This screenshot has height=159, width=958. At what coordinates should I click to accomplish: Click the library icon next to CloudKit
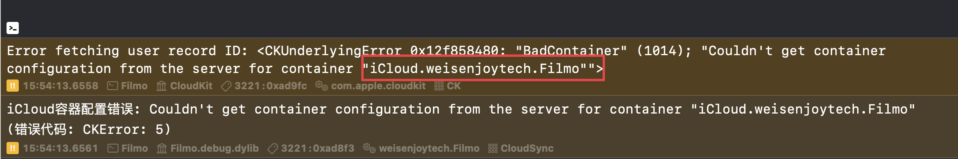[162, 86]
